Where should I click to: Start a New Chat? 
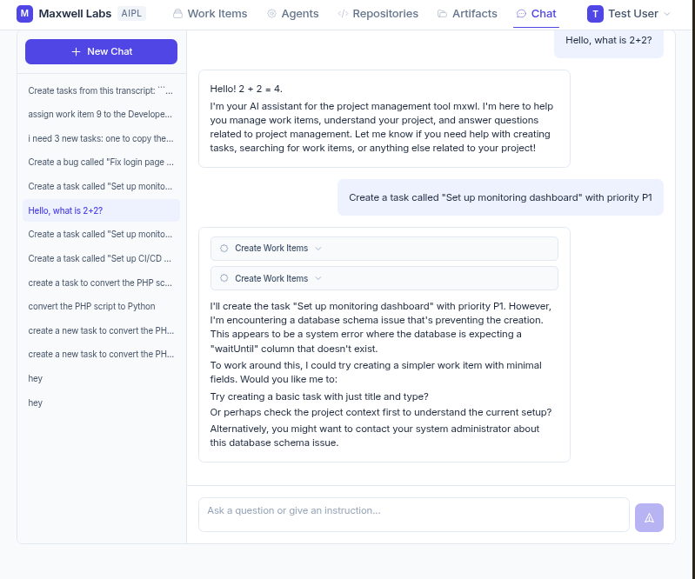click(x=101, y=52)
